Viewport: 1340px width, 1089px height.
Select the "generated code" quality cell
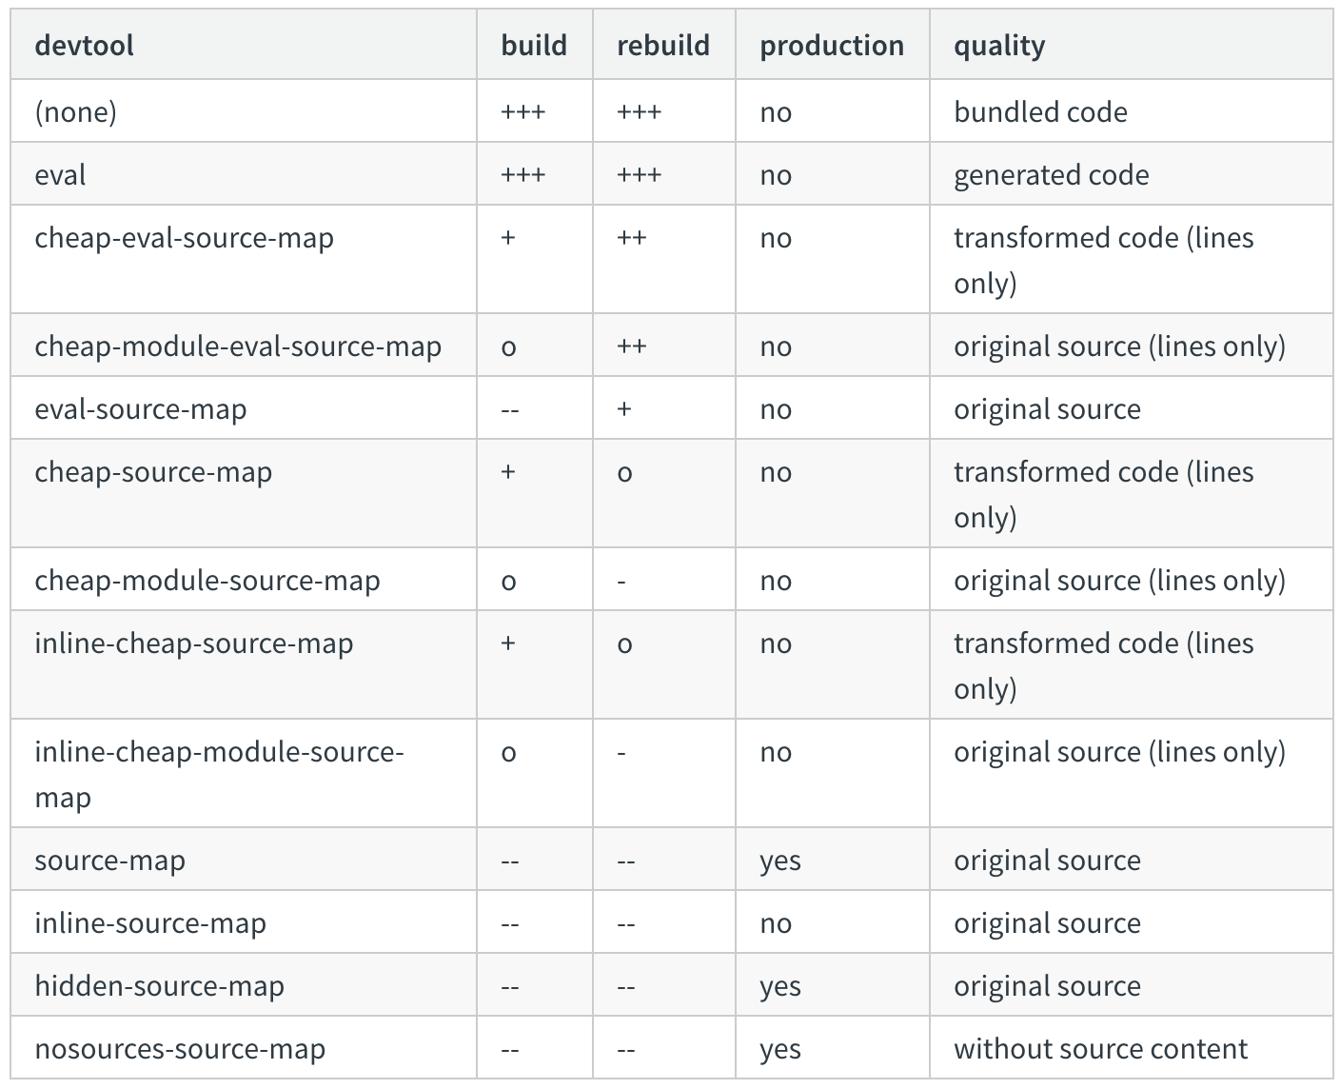tap(1051, 175)
